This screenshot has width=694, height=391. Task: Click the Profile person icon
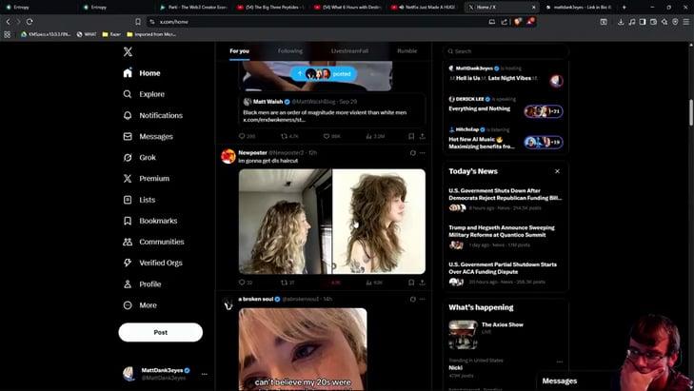pyautogui.click(x=128, y=283)
